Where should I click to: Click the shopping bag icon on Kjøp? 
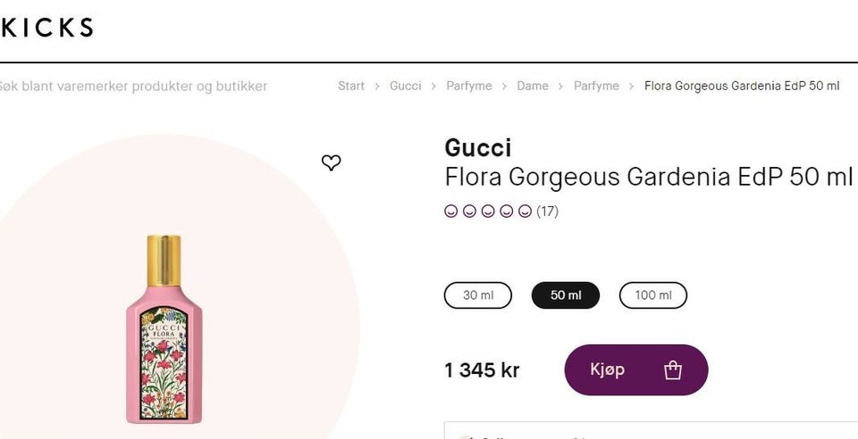tap(673, 370)
